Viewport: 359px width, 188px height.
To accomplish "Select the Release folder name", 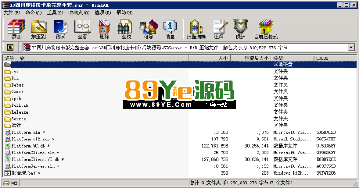I will 20,112.
